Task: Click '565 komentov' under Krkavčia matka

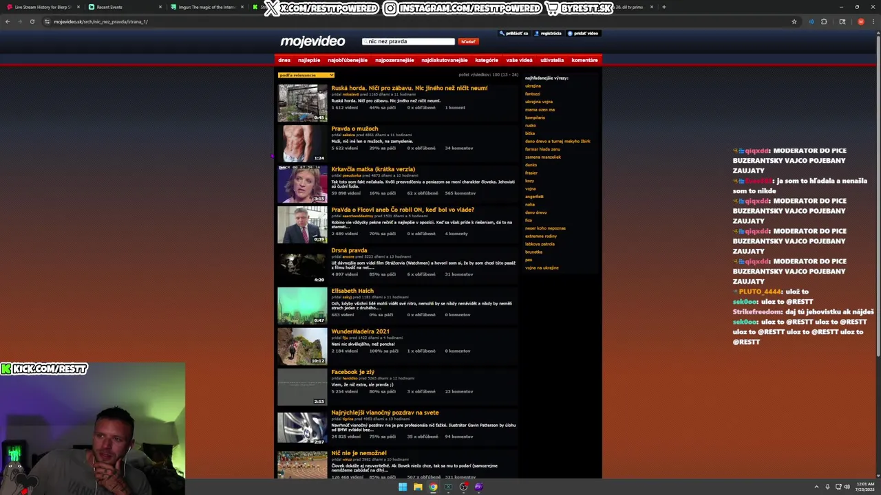Action: [x=460, y=193]
